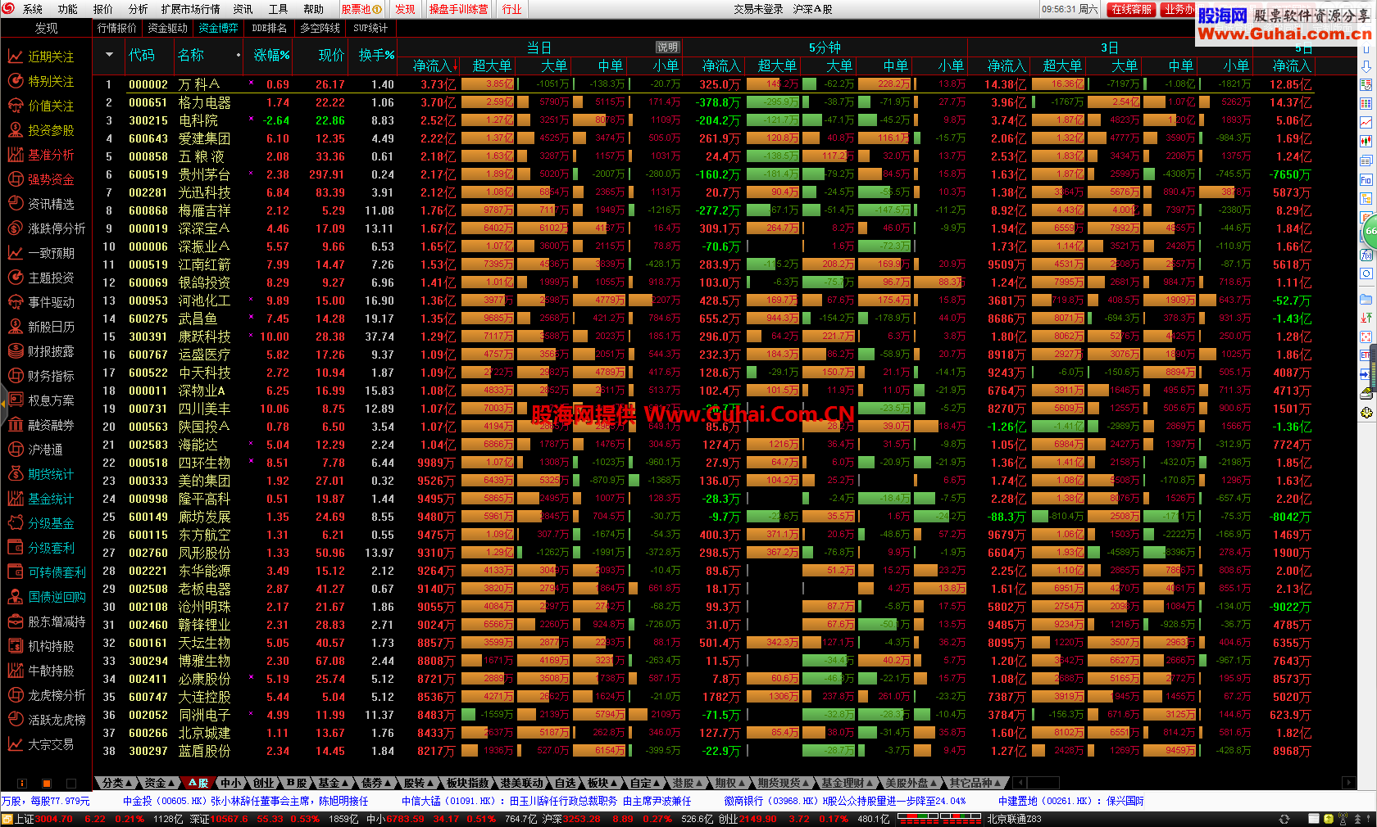Click the down arrow icon in right toolbar

[x=1366, y=66]
